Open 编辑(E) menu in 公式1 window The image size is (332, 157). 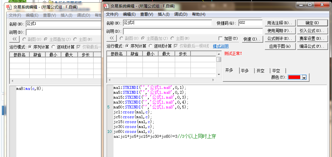point(32,15)
